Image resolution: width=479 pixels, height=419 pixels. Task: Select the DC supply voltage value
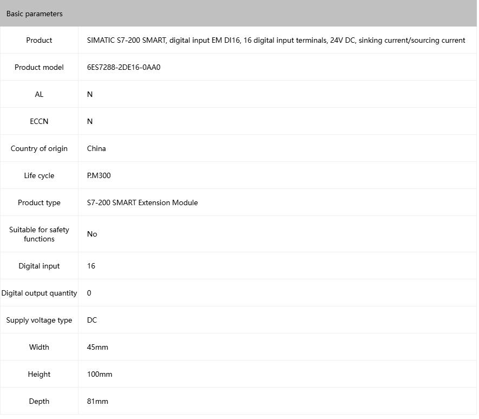click(x=92, y=320)
